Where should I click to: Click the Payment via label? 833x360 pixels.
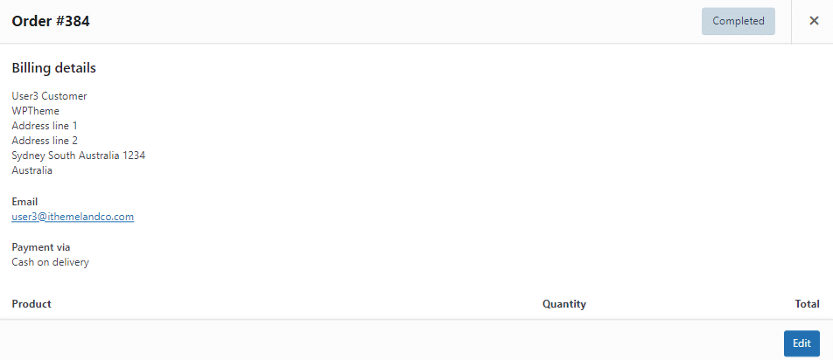[x=41, y=247]
